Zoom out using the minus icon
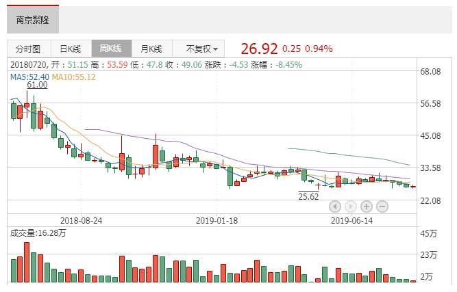 click(x=382, y=206)
